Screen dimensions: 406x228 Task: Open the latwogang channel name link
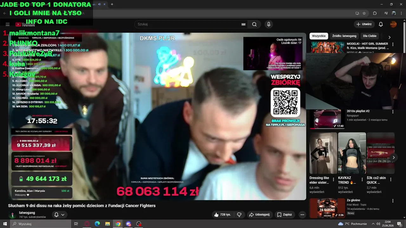27,213
